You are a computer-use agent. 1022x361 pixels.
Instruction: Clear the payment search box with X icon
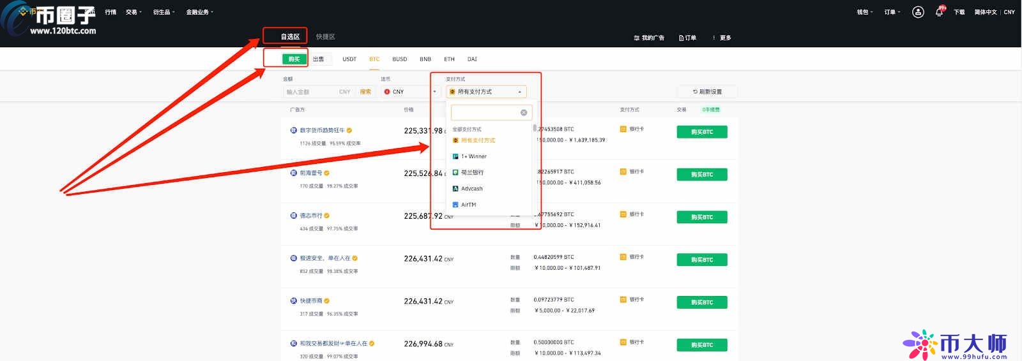coord(524,113)
